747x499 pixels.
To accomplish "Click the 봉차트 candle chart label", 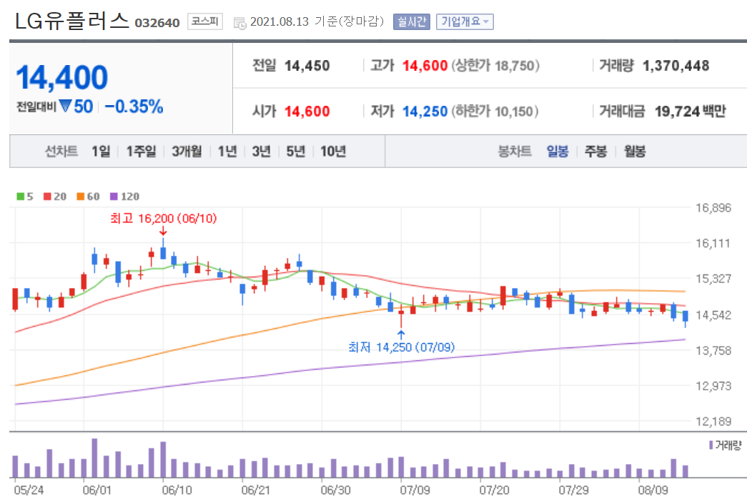I will click(515, 152).
